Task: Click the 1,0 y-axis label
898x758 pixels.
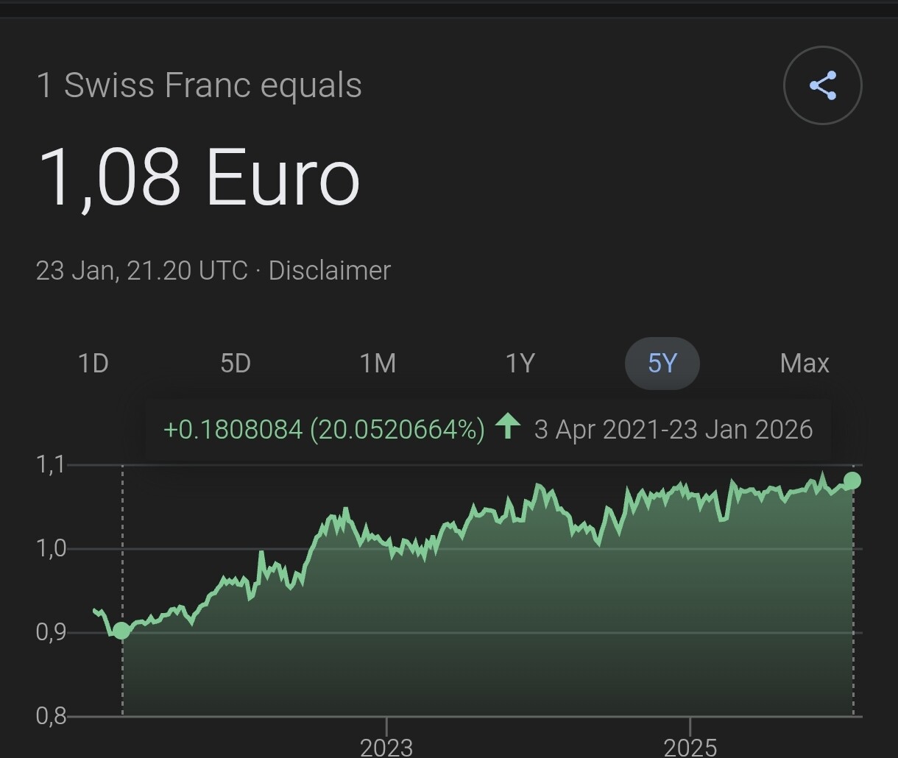Action: [50, 548]
